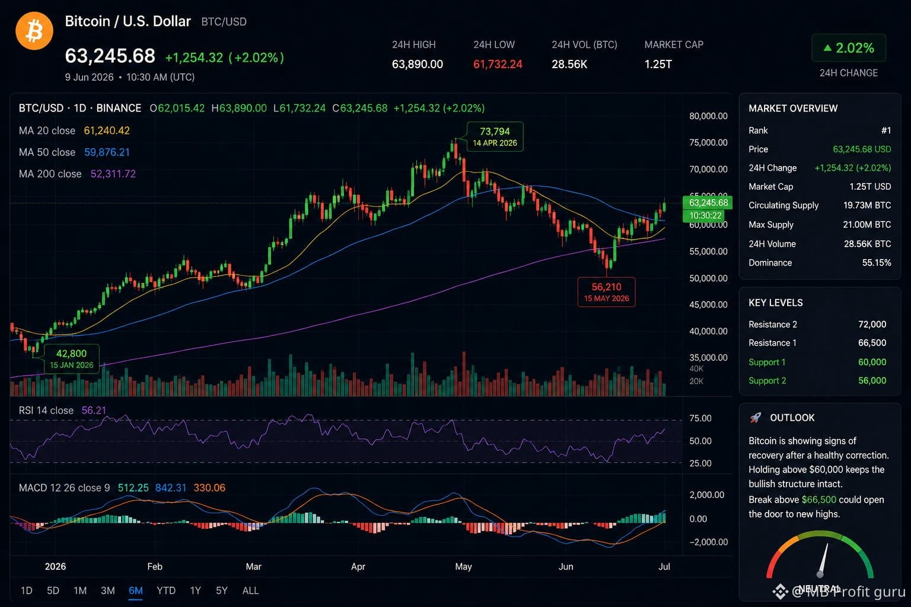Click the 42,800 January low marker
Viewport: 911px width, 607px height.
pyautogui.click(x=71, y=359)
